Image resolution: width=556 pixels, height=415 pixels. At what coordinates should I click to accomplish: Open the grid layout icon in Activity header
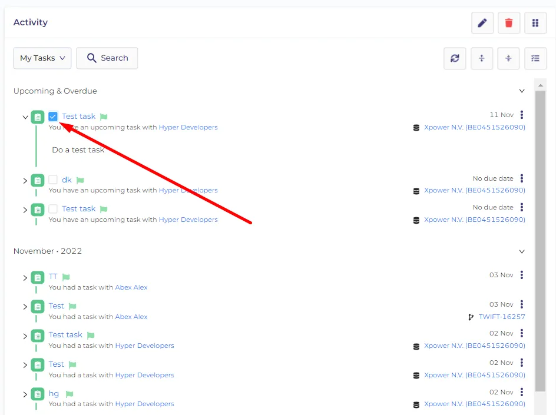(x=535, y=23)
